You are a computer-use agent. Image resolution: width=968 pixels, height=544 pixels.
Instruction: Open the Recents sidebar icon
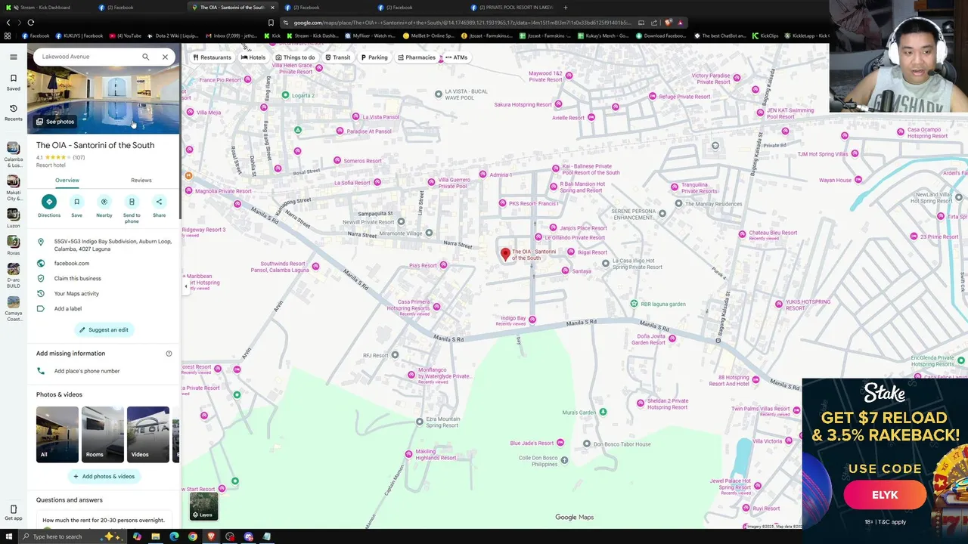pos(13,112)
